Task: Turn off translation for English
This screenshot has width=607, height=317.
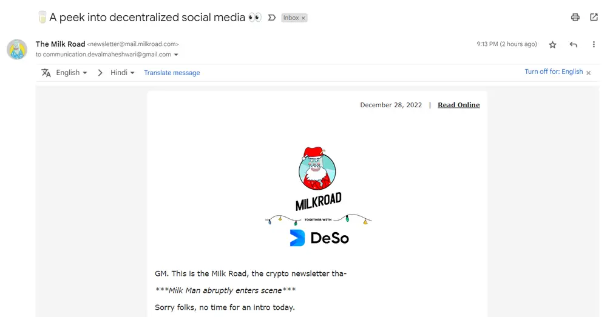Action: (554, 72)
